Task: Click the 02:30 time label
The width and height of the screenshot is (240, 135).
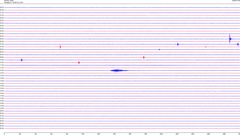Action: pos(2,20)
